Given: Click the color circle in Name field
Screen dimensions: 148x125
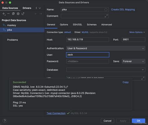Looking at the screenshot, I should click(106, 10).
